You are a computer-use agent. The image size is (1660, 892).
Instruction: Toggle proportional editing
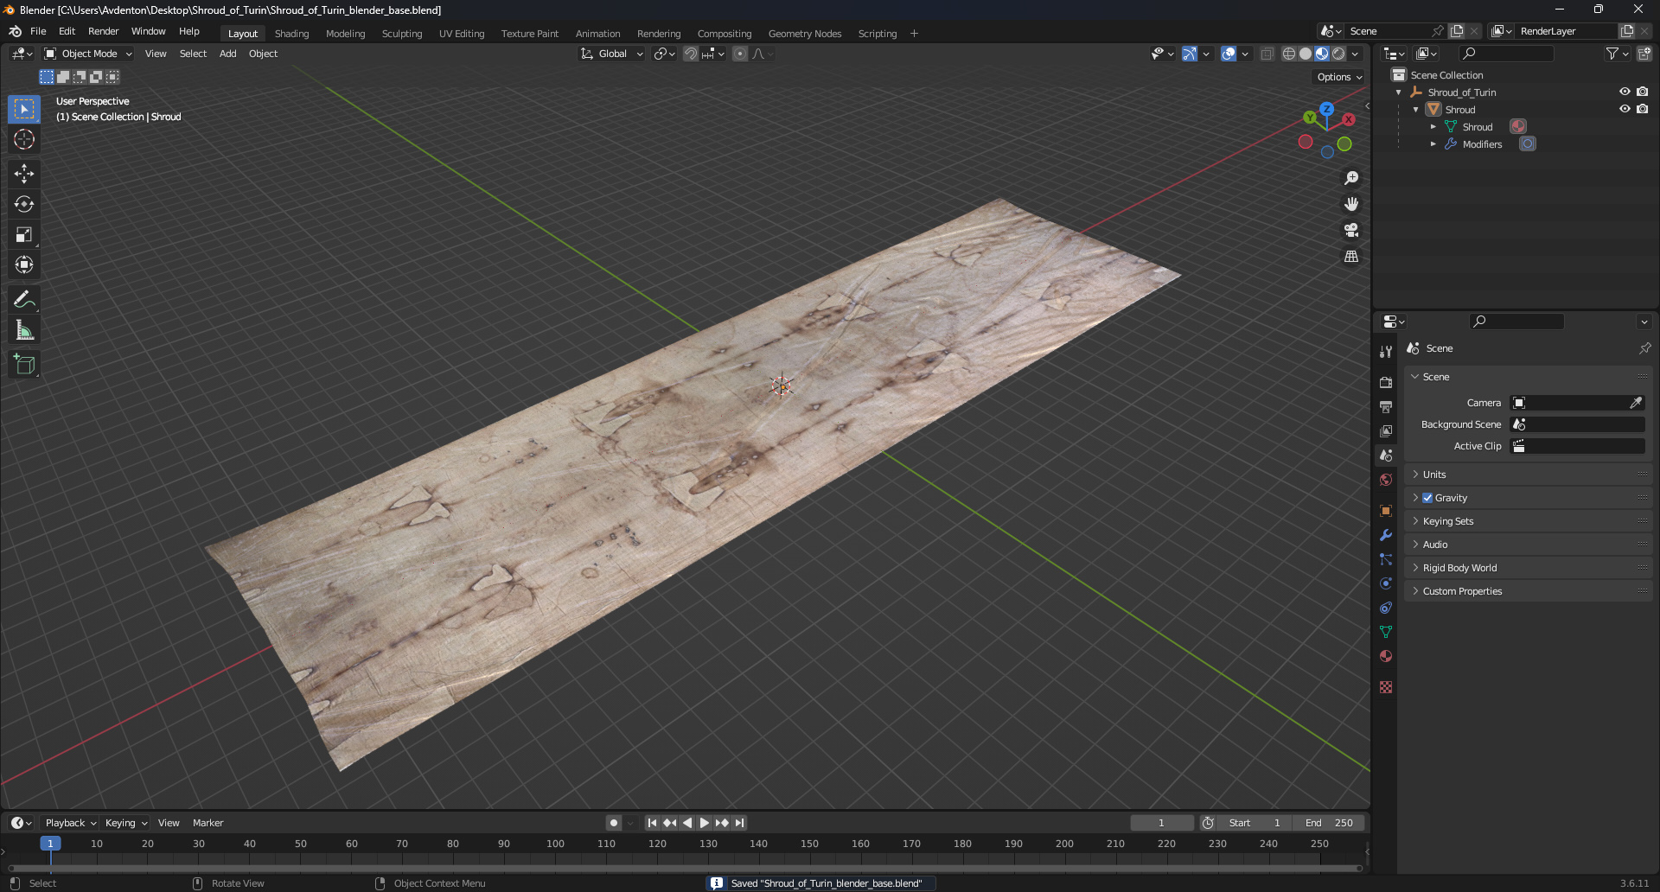click(740, 54)
